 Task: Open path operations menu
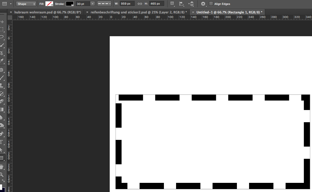172,4
